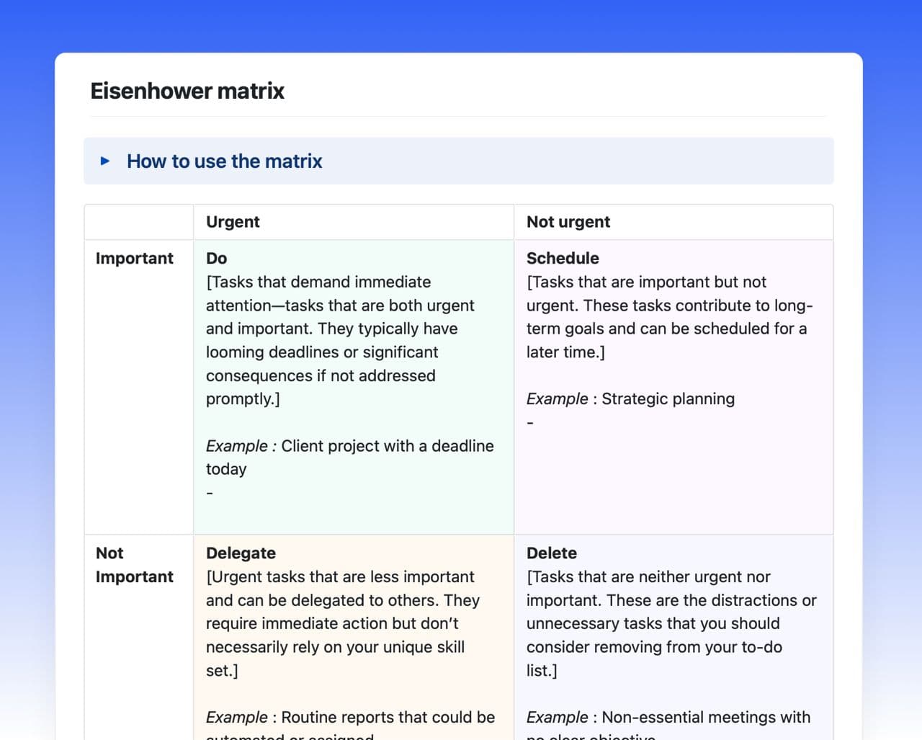
Task: Expand the disclosure triangle beside How to use
Action: pyautogui.click(x=105, y=161)
